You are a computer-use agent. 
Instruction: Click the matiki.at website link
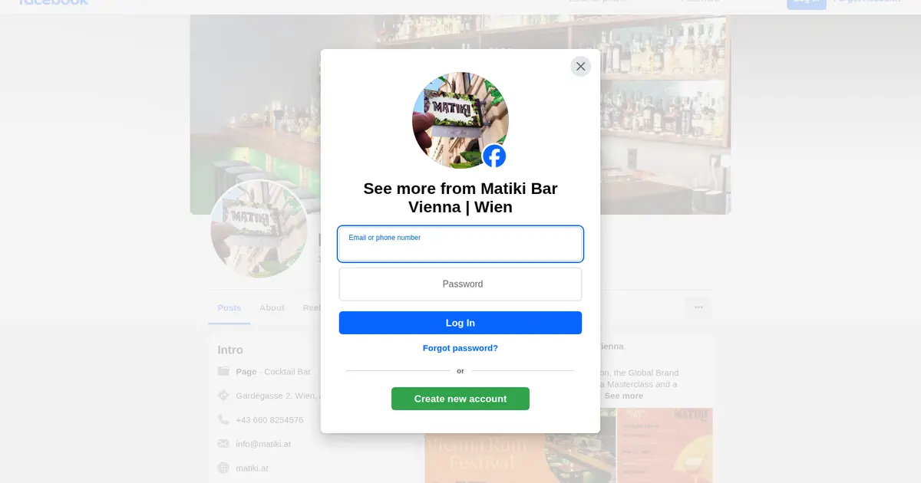252,468
